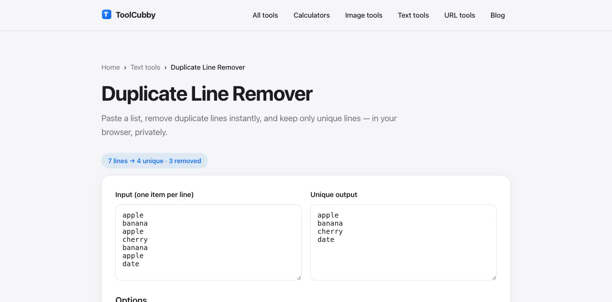Go to Calculators in the navigation
The image size is (612, 302).
pyautogui.click(x=312, y=15)
